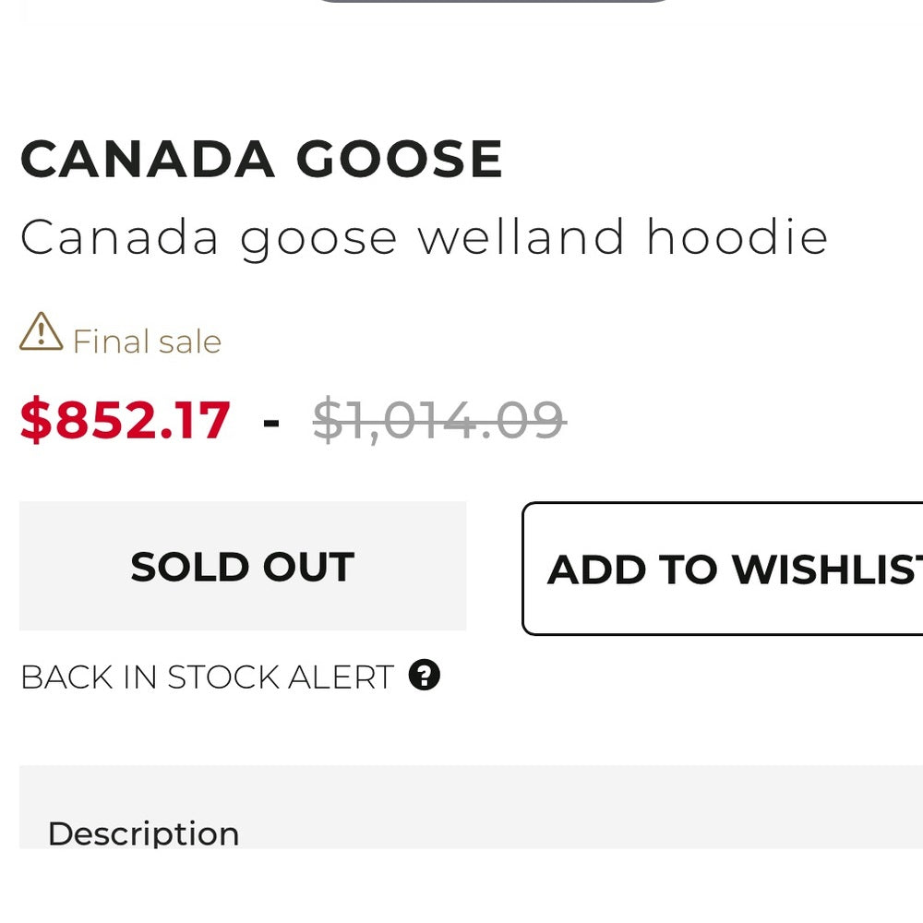Screen dimensions: 923x923
Task: Click the red $852.17 sale price
Action: click(126, 420)
